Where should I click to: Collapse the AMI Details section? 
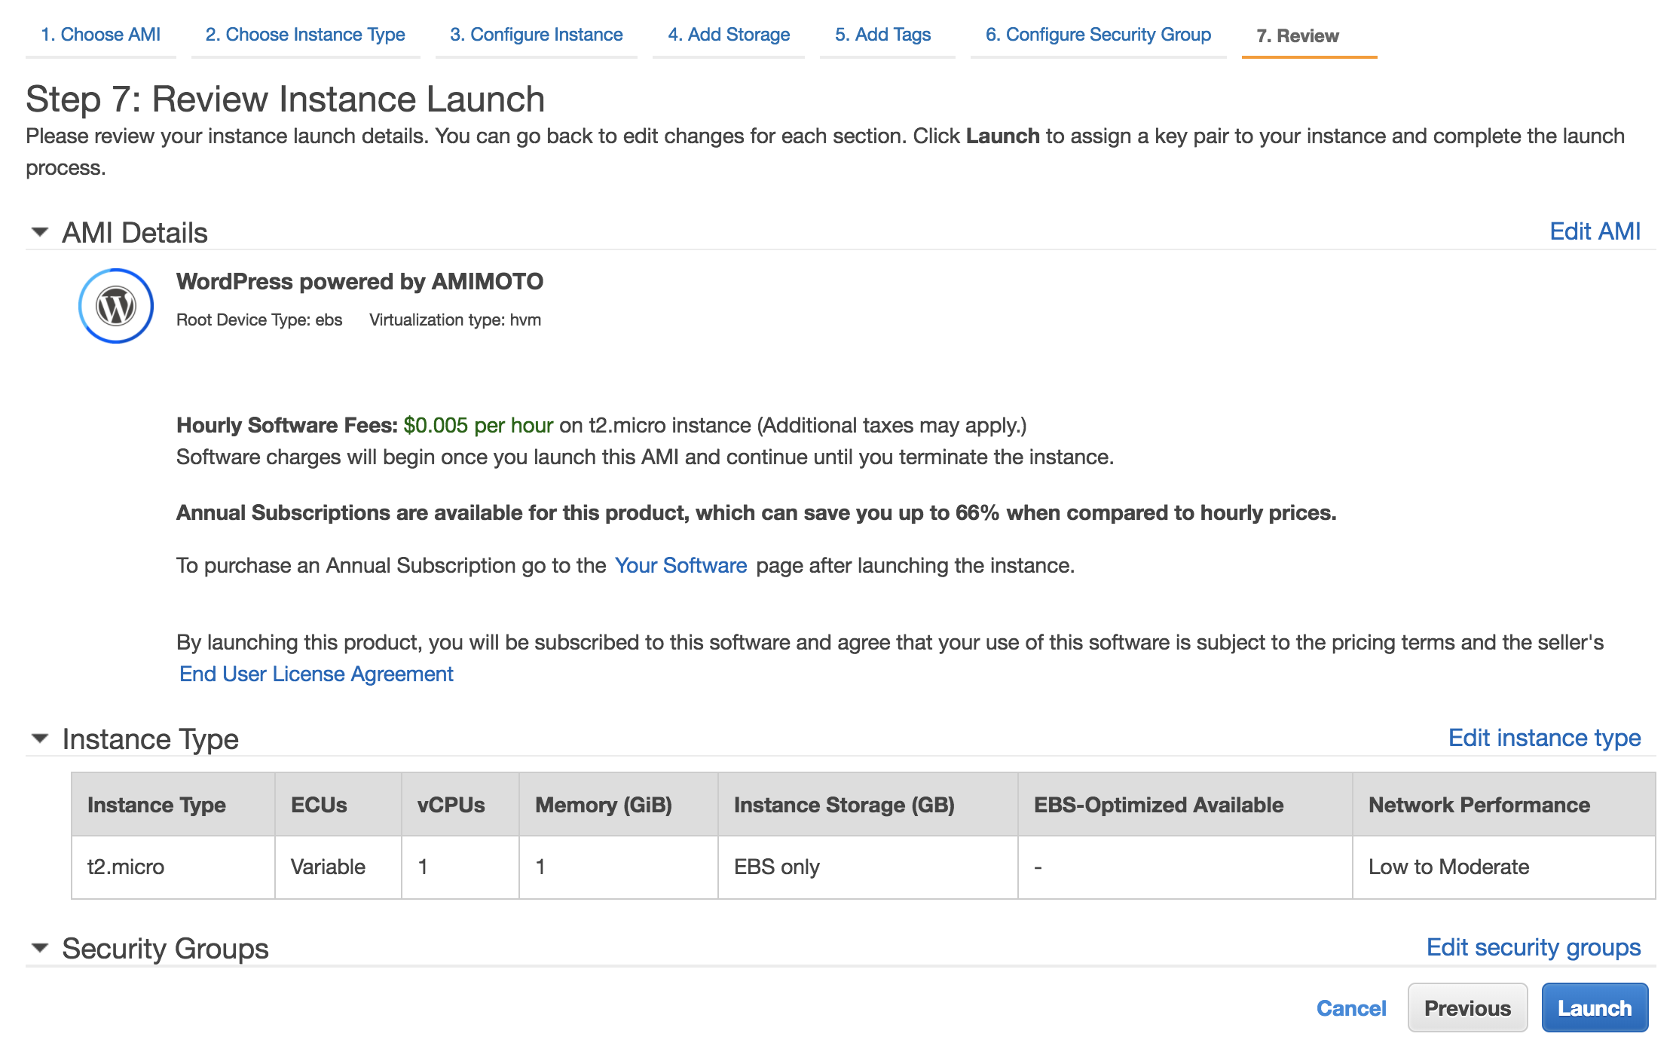click(x=40, y=232)
